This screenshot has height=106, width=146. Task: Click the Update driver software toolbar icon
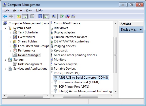pyautogui.click(x=62, y=16)
